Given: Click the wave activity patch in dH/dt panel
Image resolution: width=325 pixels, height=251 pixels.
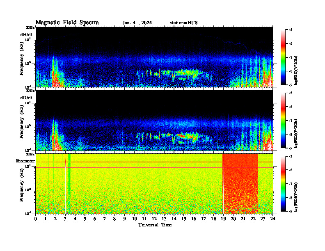Looking at the screenshot, I should (174, 74).
